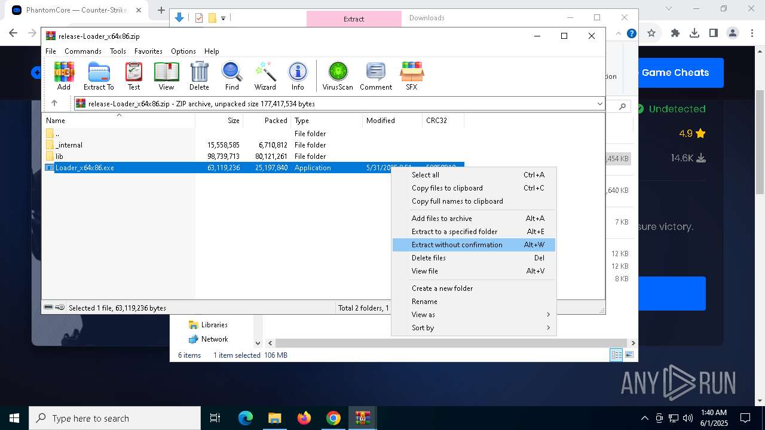This screenshot has width=765, height=430.
Task: Expand the archive path dropdown arrow
Action: click(x=599, y=103)
